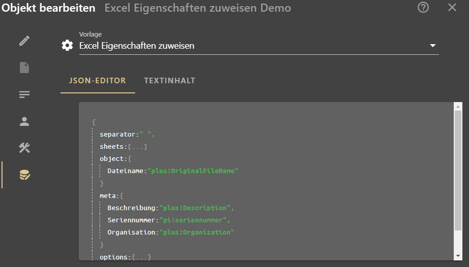Screen dimensions: 469x267
Task: Expand the collapsed options object
Action: pyautogui.click(x=141, y=257)
